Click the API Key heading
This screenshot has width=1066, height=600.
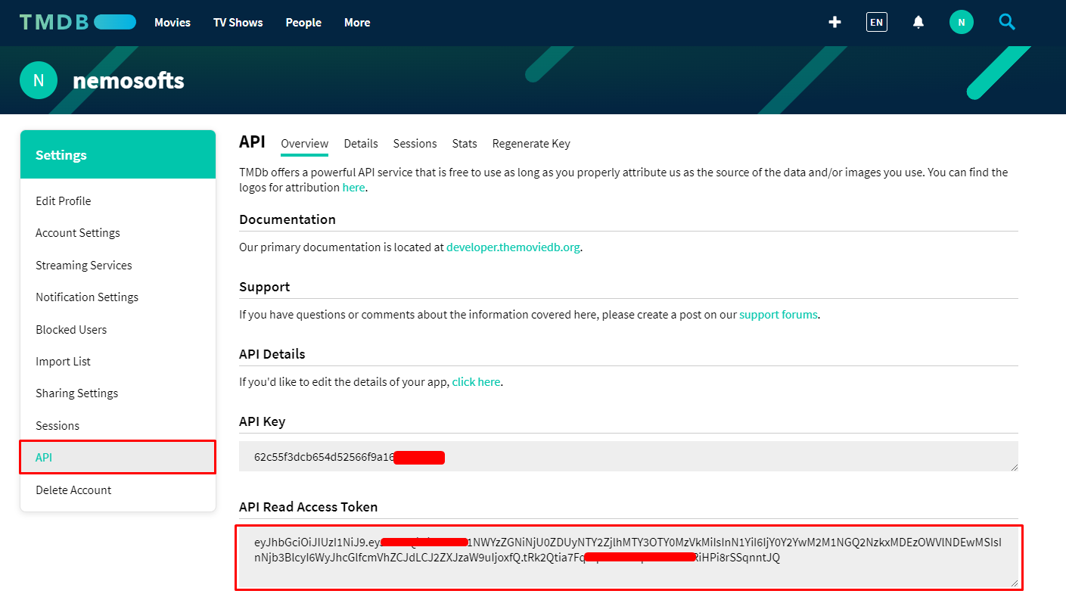(262, 421)
